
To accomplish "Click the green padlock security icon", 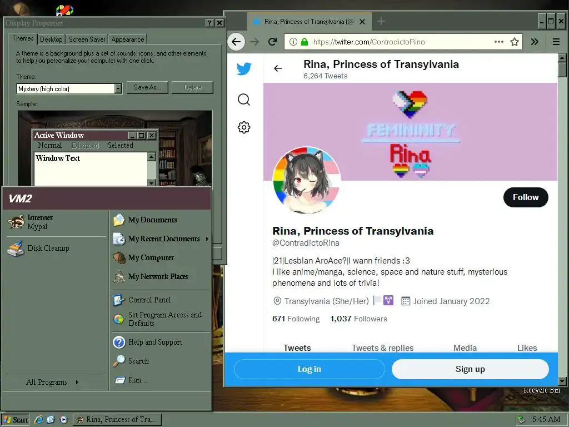I will pos(305,42).
